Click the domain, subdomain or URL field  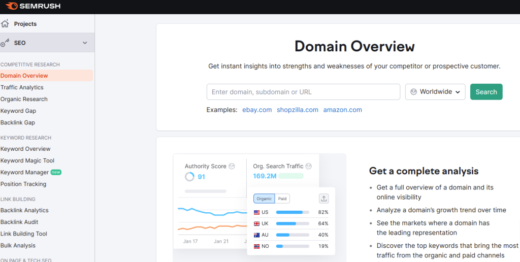tap(304, 92)
